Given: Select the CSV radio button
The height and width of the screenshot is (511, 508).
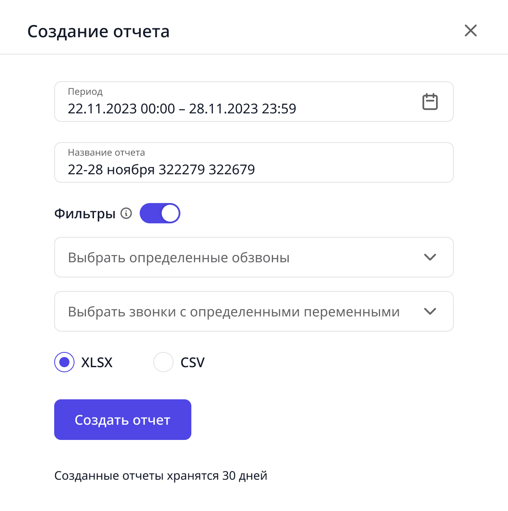Looking at the screenshot, I should click(163, 362).
